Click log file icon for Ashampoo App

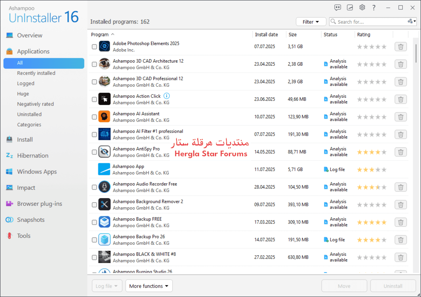326,169
